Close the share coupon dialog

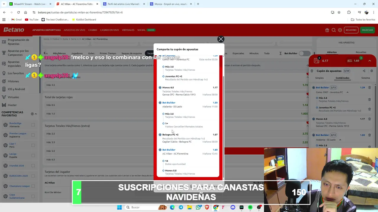coord(221,39)
